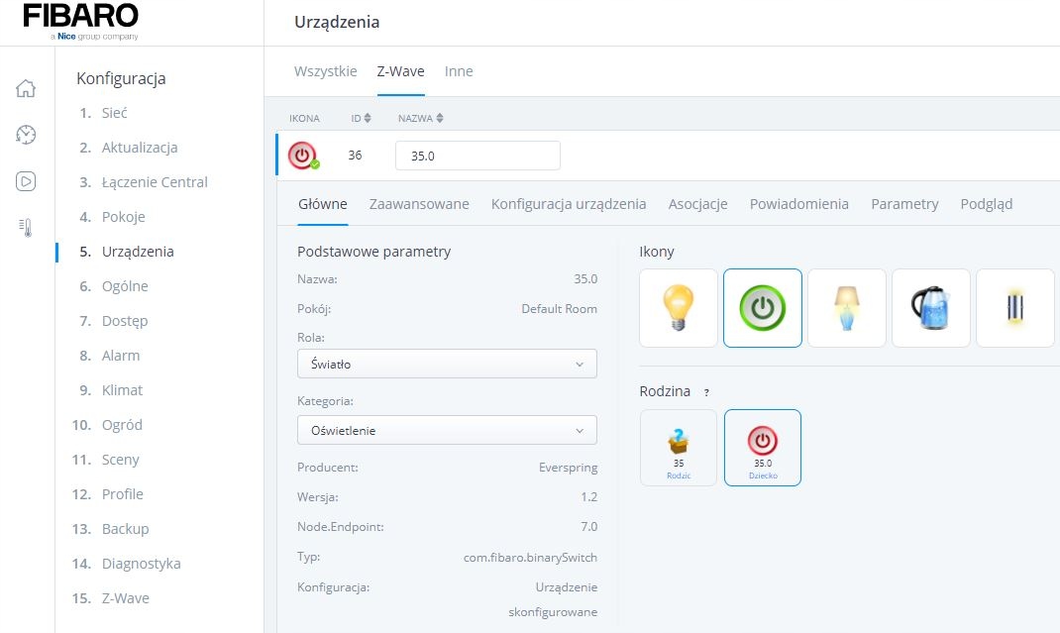Open the gauge icon in left sidebar
1060x633 pixels.
click(26, 135)
